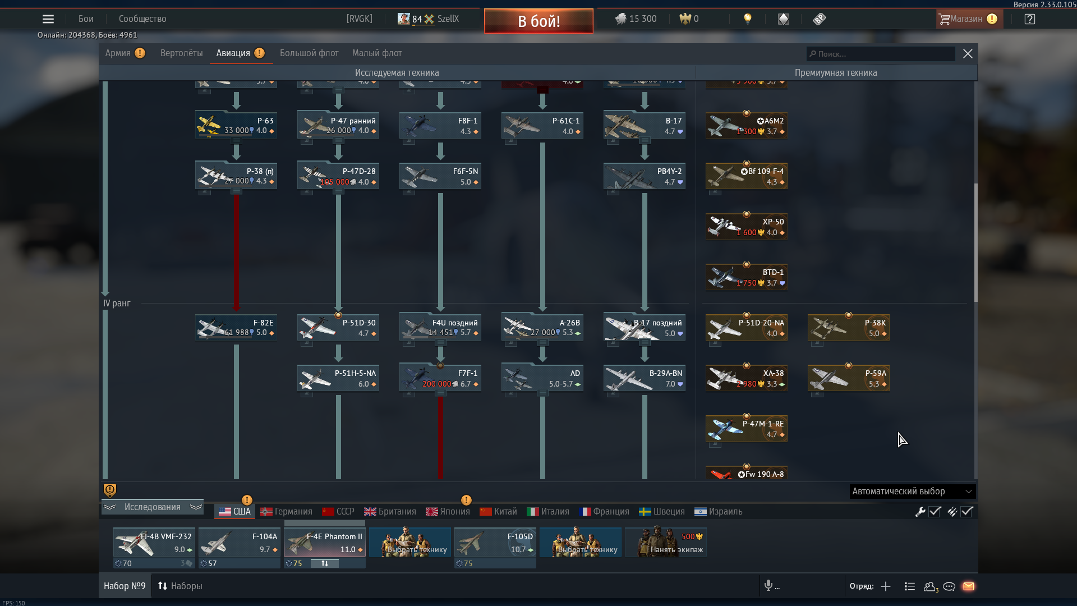Click Нанять экипаж for 500 eagles
Image resolution: width=1077 pixels, height=606 pixels.
click(666, 543)
